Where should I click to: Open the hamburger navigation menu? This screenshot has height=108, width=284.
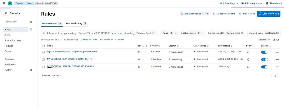(x=4, y=3)
